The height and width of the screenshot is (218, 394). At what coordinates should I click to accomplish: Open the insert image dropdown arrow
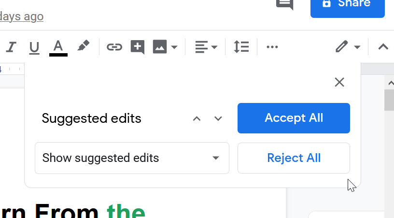[x=174, y=47]
